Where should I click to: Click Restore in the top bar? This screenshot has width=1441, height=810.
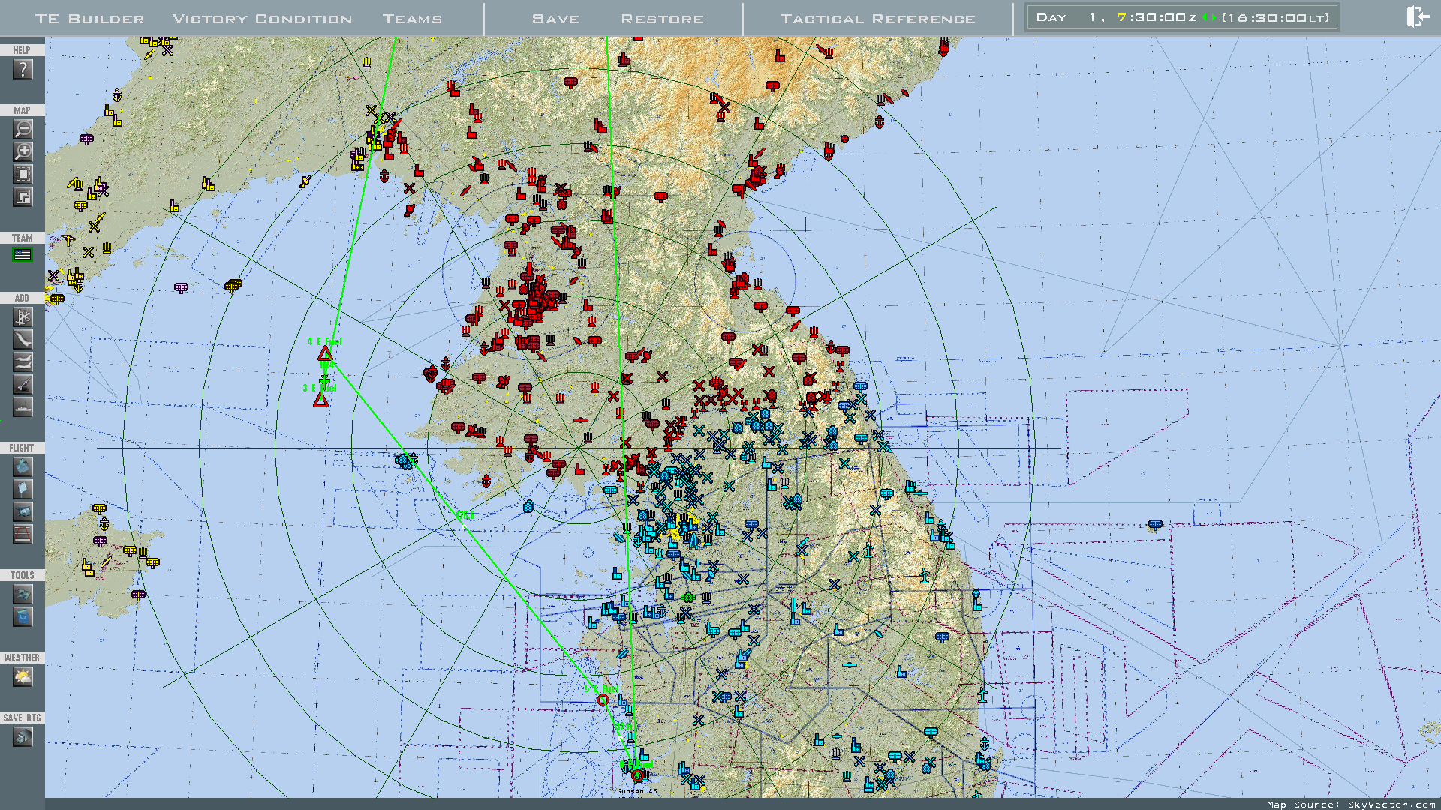[x=663, y=19]
